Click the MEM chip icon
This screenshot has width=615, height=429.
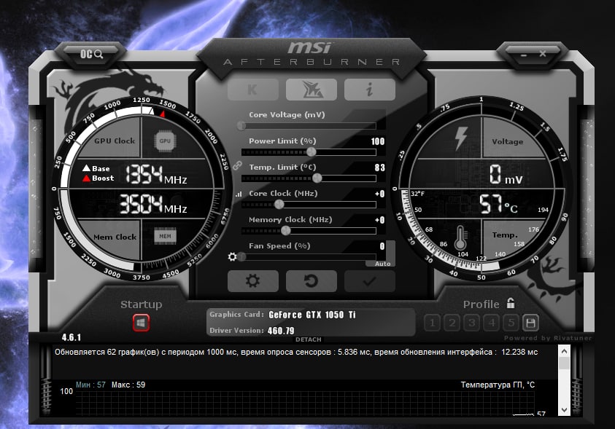pos(165,236)
